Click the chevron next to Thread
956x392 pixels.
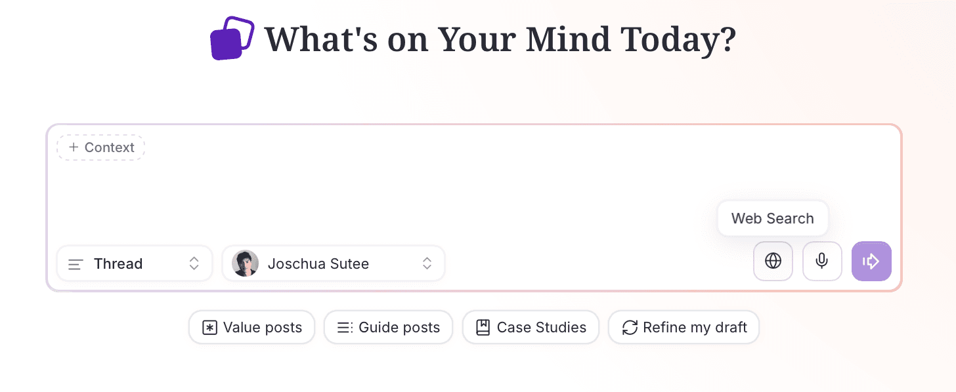pos(194,264)
